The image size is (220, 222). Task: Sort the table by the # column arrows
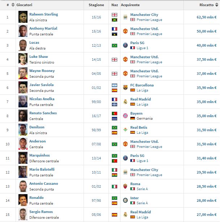[13, 5]
